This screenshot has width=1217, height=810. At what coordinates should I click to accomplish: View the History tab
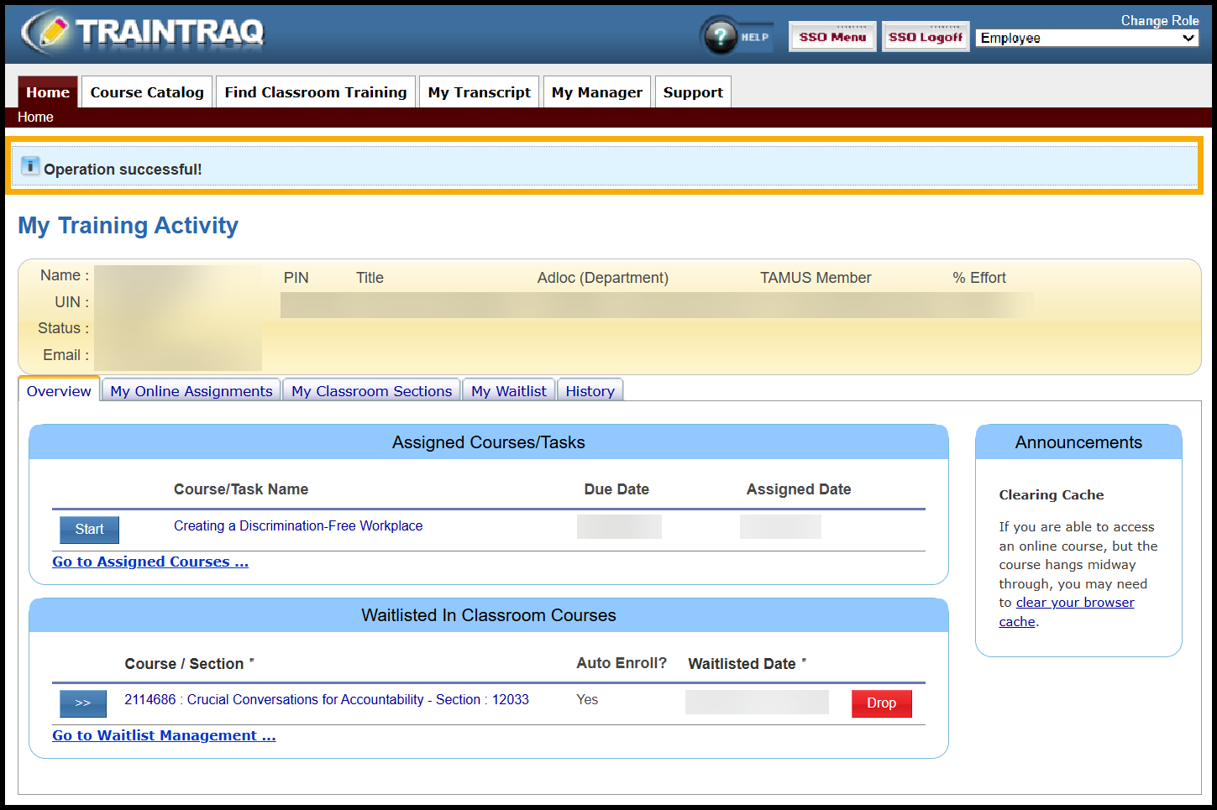590,391
